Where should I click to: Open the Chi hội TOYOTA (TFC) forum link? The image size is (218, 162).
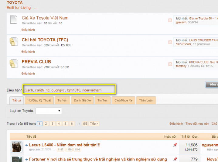45,40
